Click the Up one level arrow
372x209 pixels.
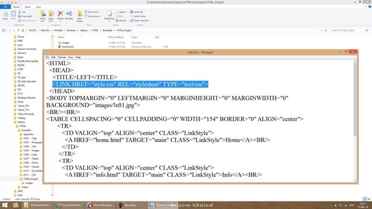pos(18,30)
